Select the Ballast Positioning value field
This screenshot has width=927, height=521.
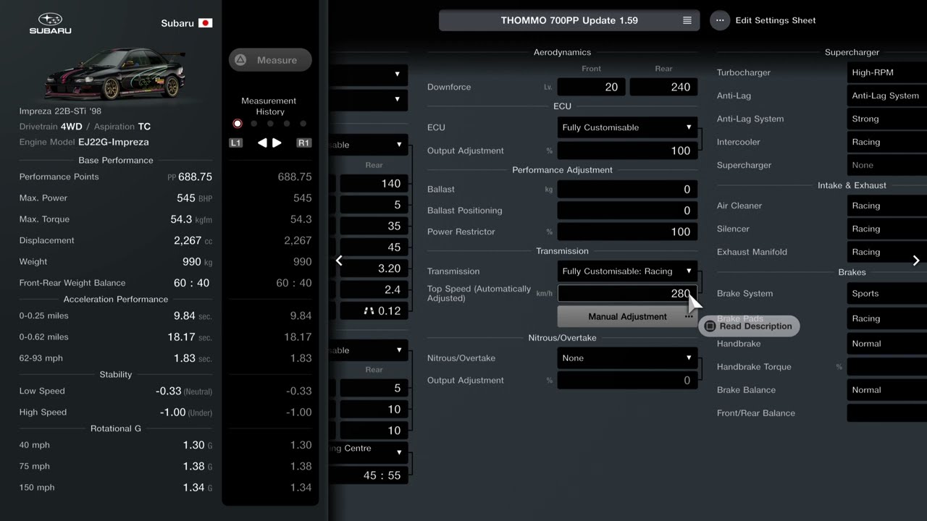[627, 211]
